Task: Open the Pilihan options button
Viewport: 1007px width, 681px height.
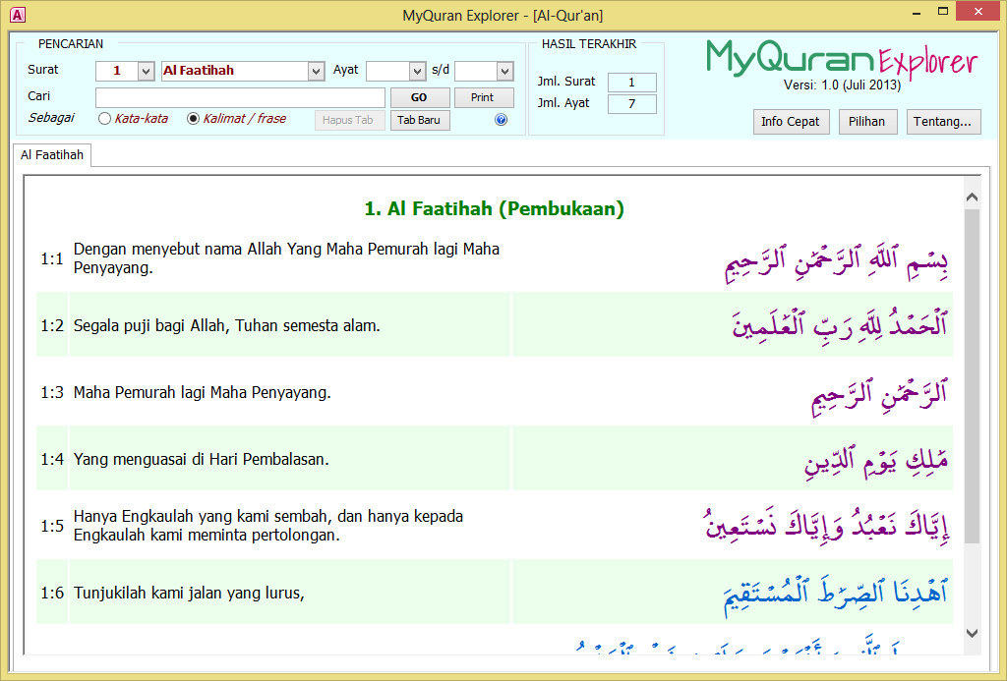Action: tap(867, 121)
